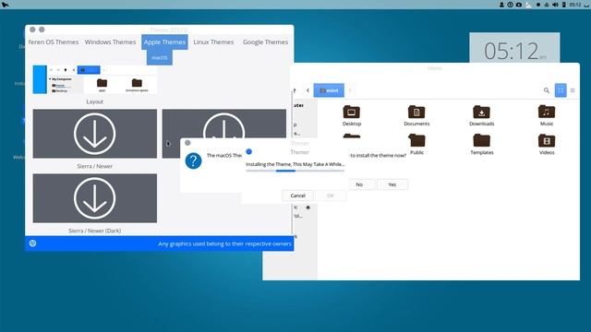This screenshot has height=332, width=591.
Task: Select the Windows Themes tab
Action: (110, 42)
